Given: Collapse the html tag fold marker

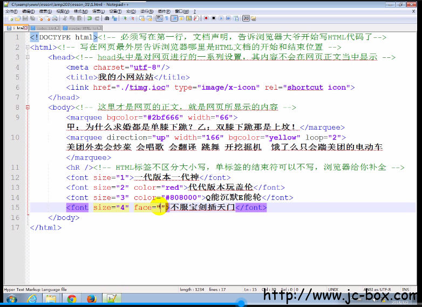Looking at the screenshot, I should 27,48.
